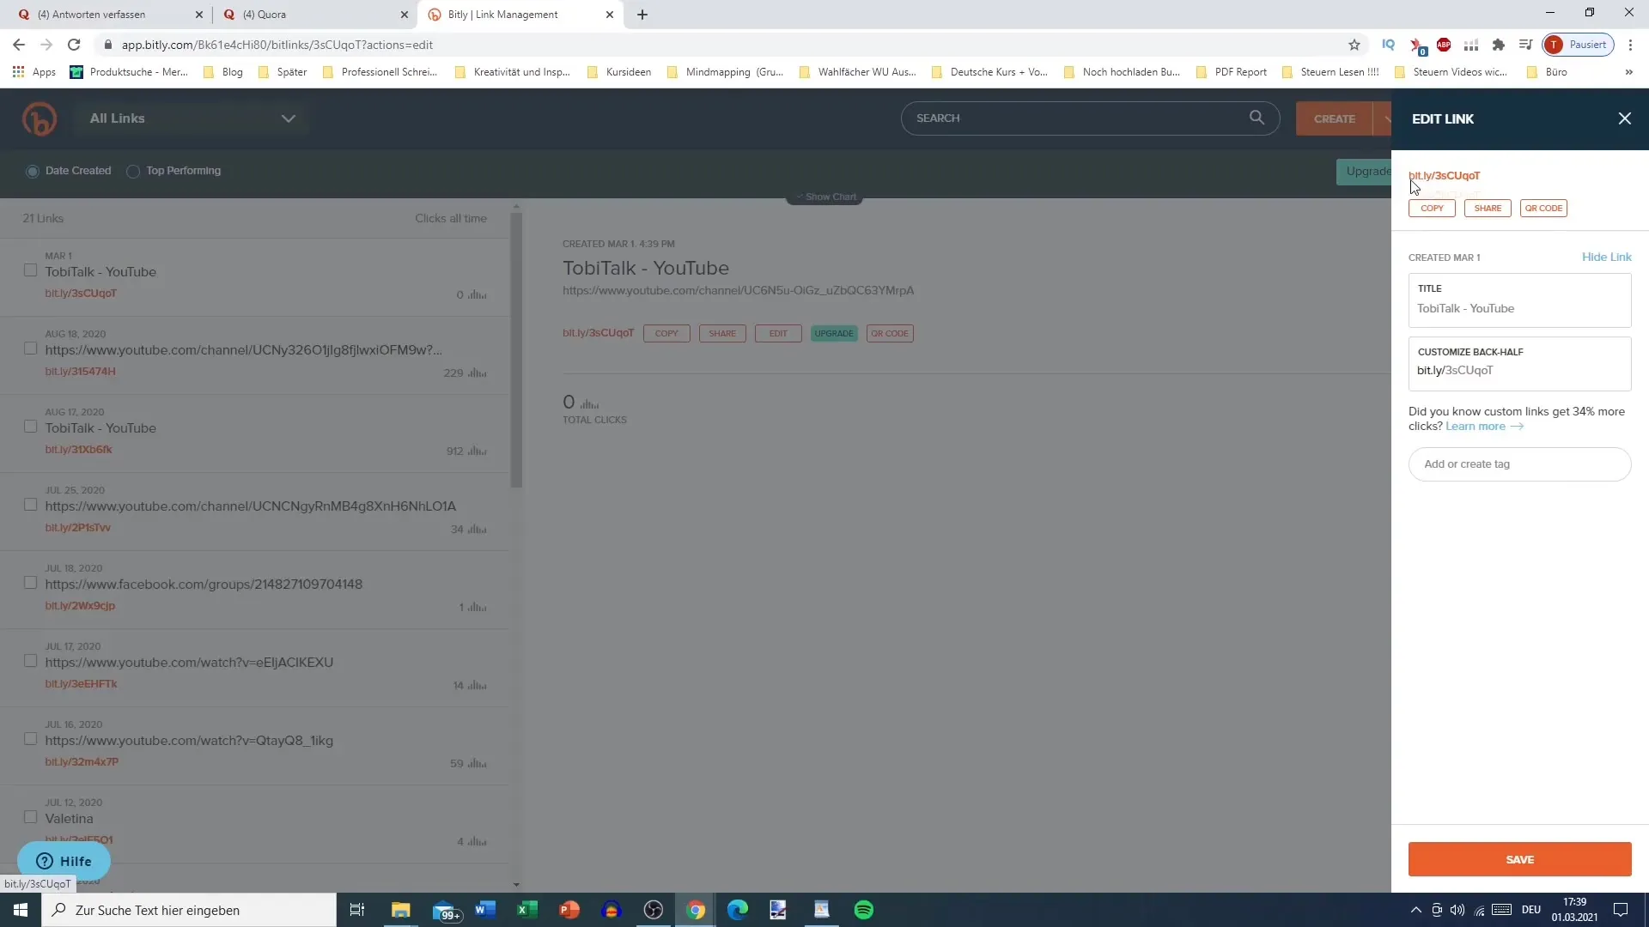Image resolution: width=1649 pixels, height=927 pixels.
Task: Click the Customize back-half input field
Action: [1520, 369]
